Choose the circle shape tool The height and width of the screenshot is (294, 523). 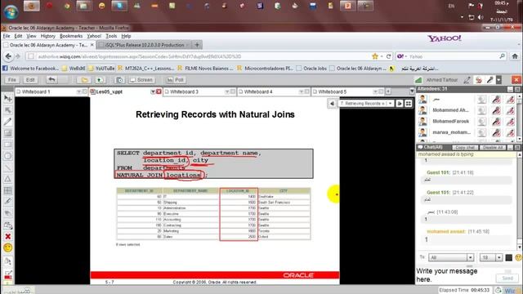tap(7, 156)
